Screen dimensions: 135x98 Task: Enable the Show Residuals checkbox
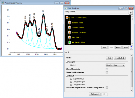click(x=107, y=69)
